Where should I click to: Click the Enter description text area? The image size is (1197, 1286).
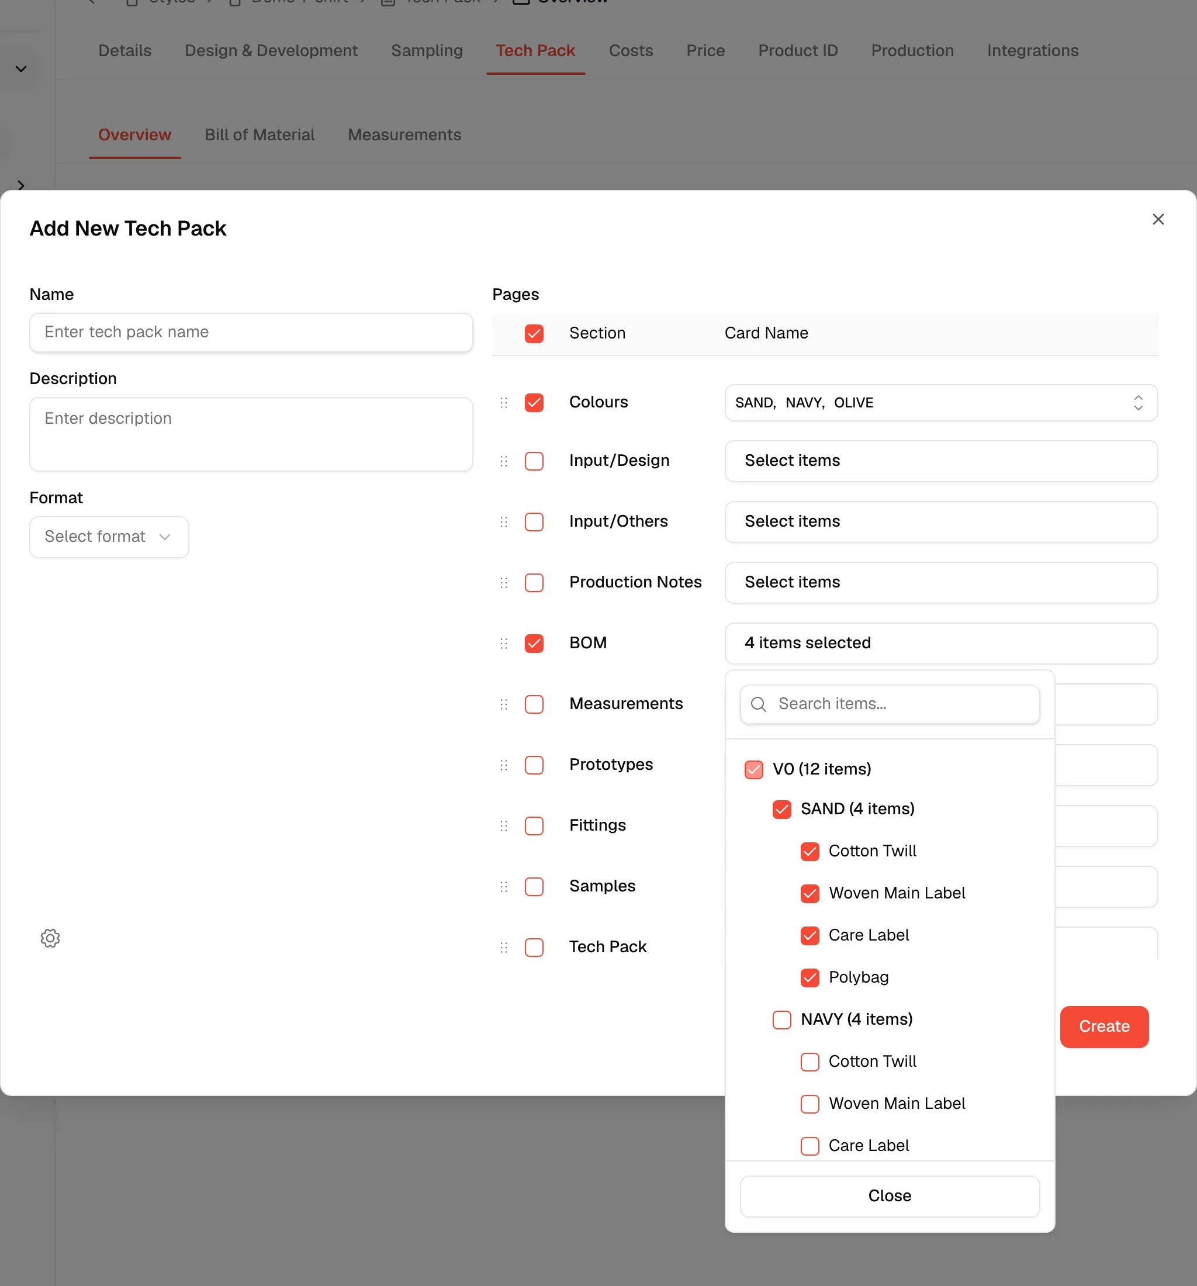pyautogui.click(x=251, y=434)
